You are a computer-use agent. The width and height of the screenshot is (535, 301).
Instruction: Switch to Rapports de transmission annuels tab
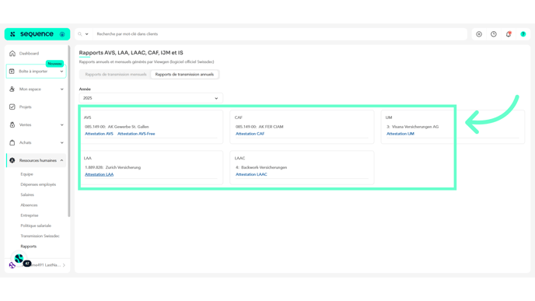pyautogui.click(x=184, y=75)
